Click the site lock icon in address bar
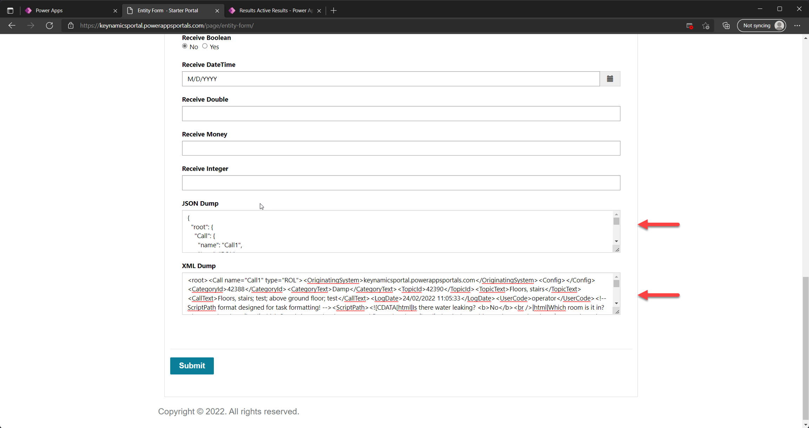Screen dimensions: 809x428 click(x=71, y=26)
